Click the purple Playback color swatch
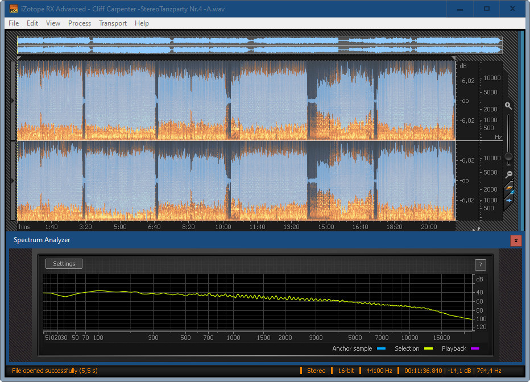530x382 pixels. pos(475,348)
